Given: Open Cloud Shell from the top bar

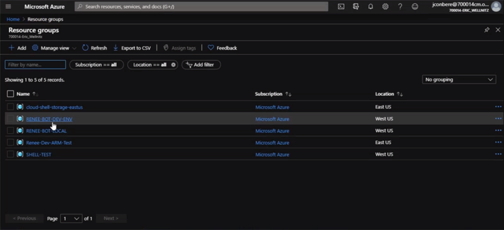Looking at the screenshot, I should pos(341,6).
